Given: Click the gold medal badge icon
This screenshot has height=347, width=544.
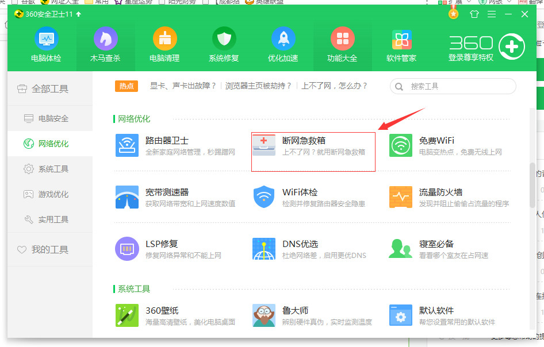Looking at the screenshot, I should pos(453,13).
